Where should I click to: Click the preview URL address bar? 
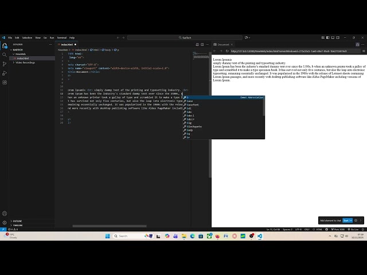(x=295, y=51)
